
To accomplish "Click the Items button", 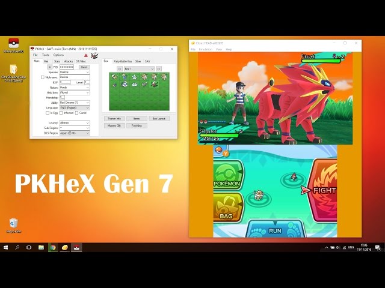I will [x=137, y=119].
